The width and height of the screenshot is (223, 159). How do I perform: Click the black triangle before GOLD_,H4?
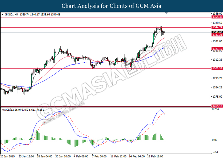click(x=3, y=14)
